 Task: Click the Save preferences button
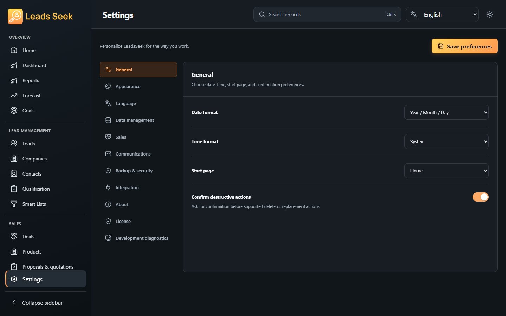click(x=464, y=46)
